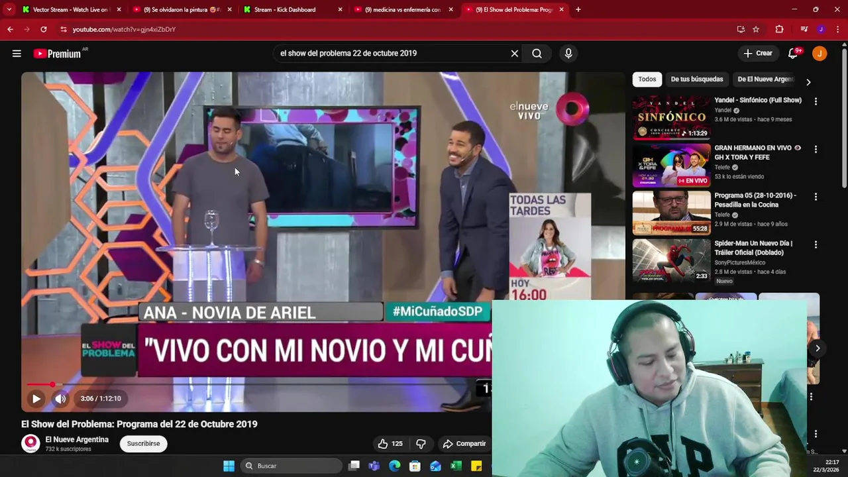Dislike the video with thumbs down
The width and height of the screenshot is (848, 477).
coord(421,444)
